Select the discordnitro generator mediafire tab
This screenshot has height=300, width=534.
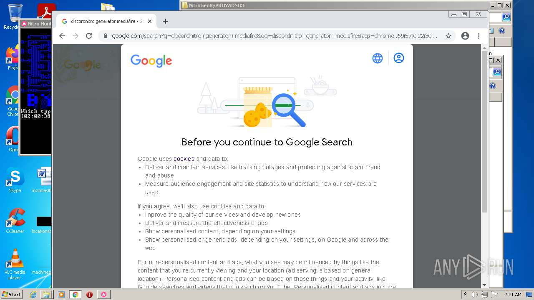[x=106, y=21]
